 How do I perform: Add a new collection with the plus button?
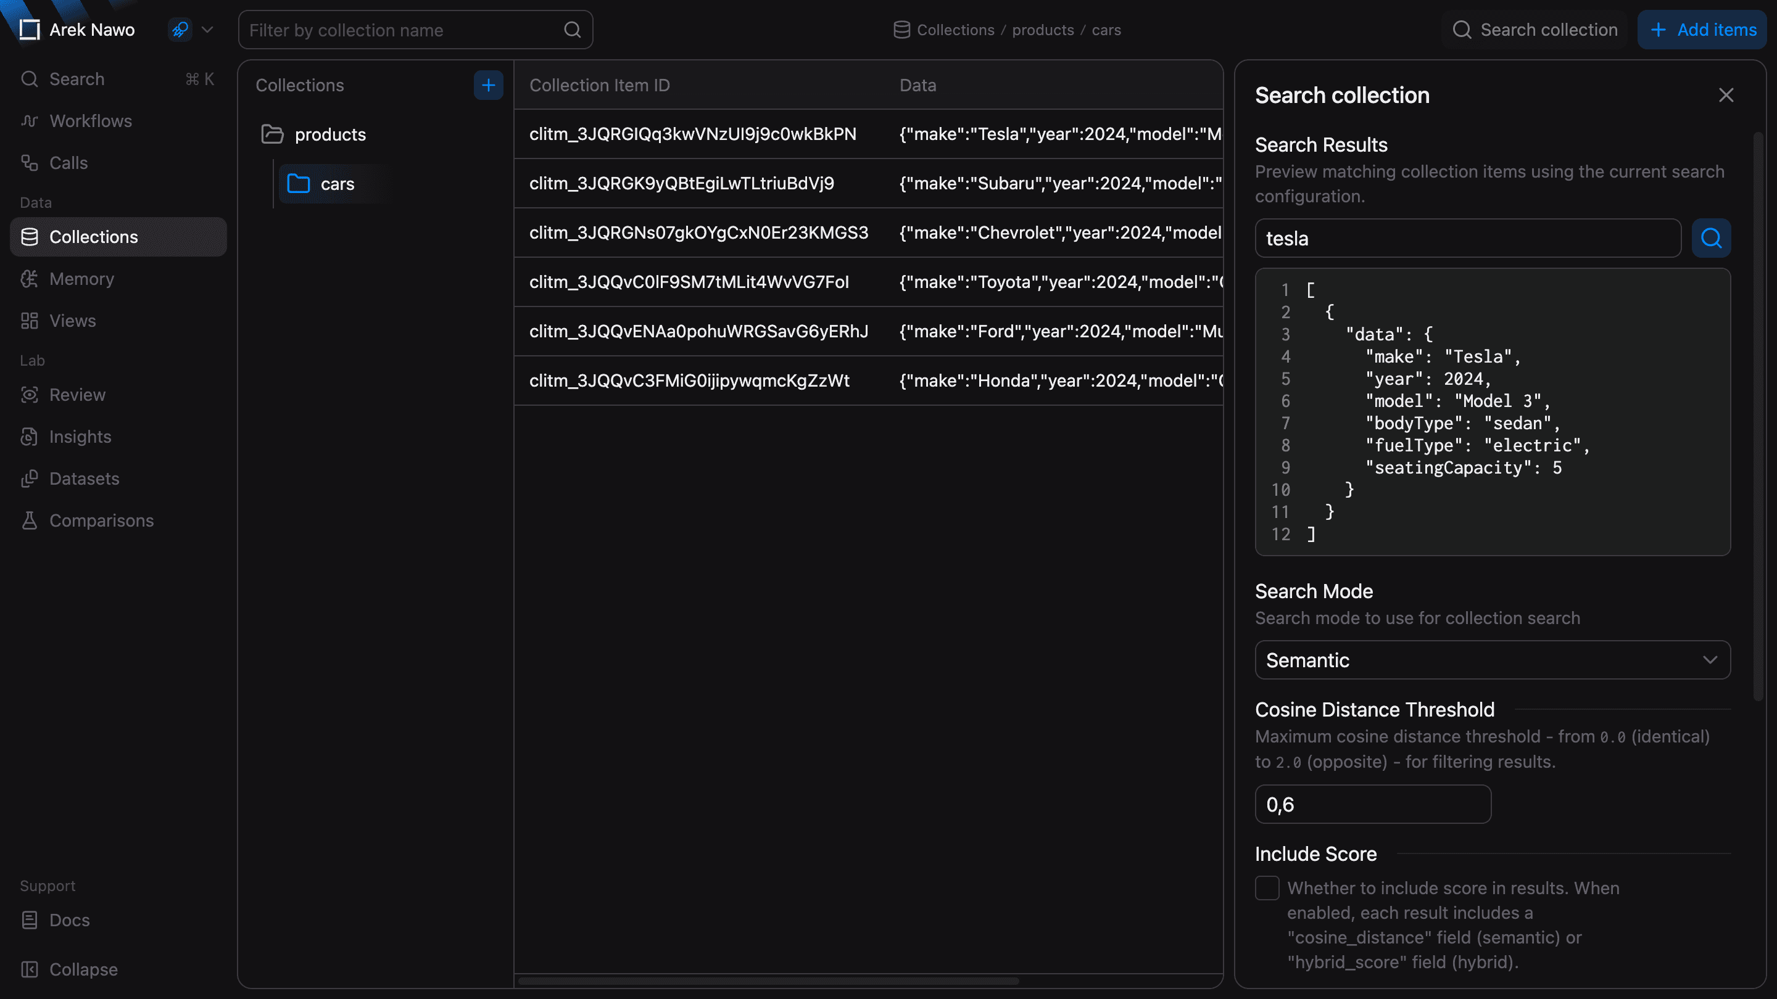tap(489, 85)
